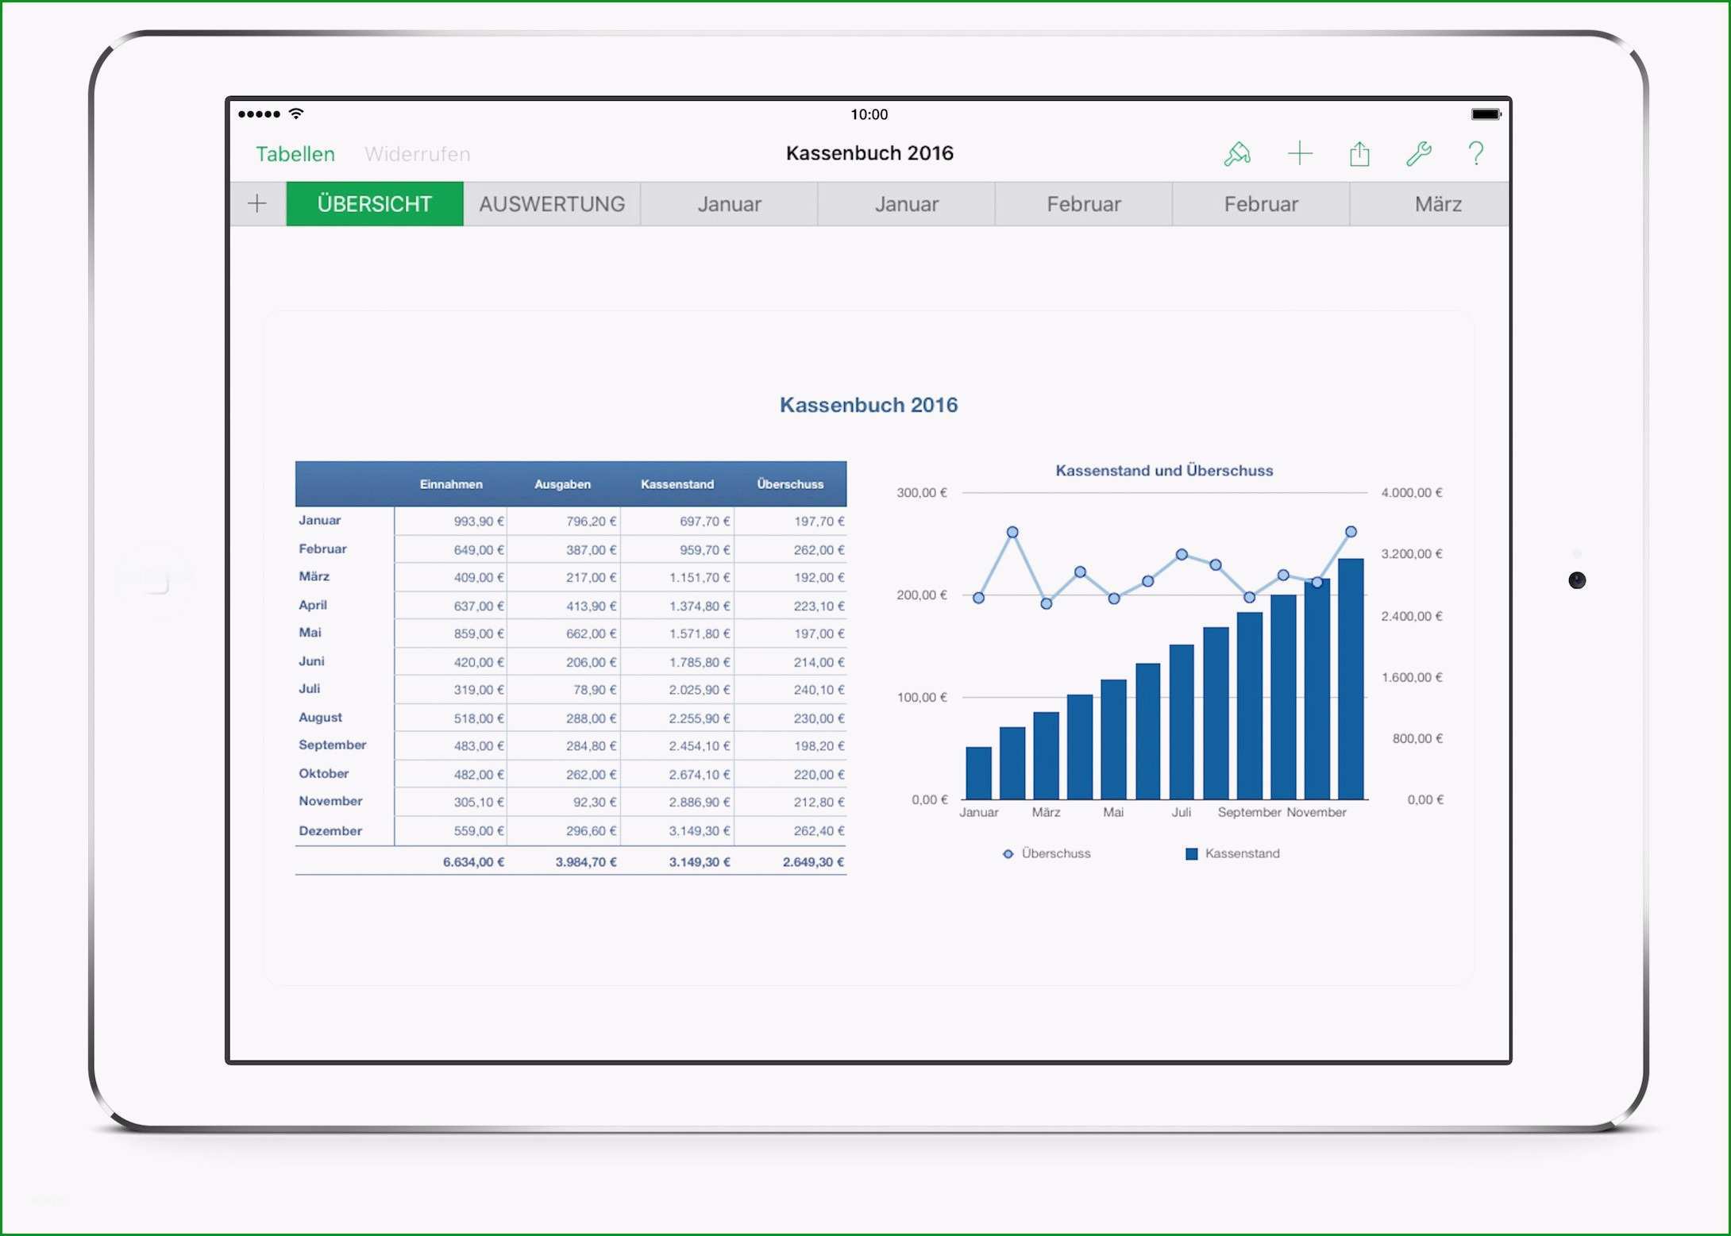Select the blue Kassenbuch 2016 heading
This screenshot has height=1236, width=1731.
coord(869,405)
